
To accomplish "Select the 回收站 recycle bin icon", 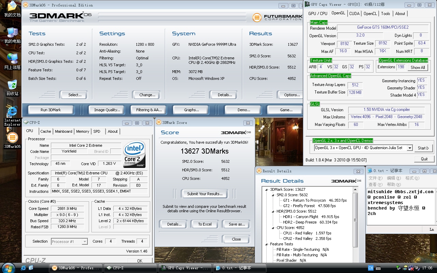I will [x=12, y=88].
